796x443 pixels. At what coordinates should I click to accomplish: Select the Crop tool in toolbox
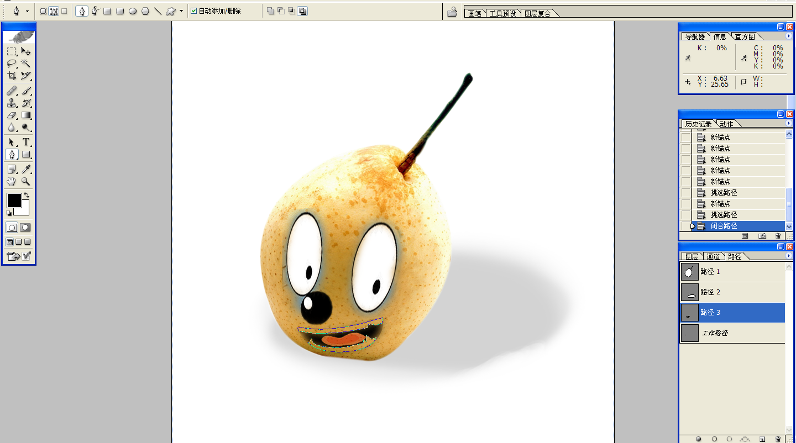click(x=12, y=76)
